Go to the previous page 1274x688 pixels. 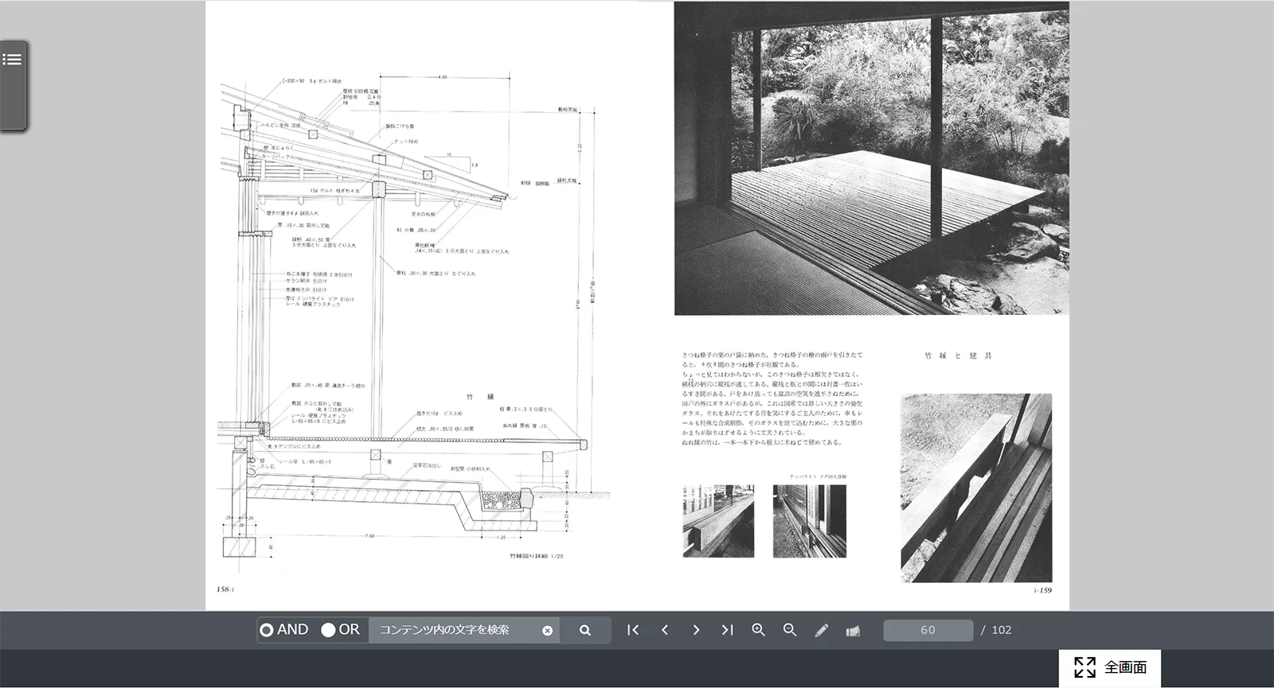tap(665, 630)
